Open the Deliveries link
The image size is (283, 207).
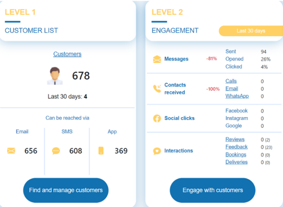(x=236, y=162)
